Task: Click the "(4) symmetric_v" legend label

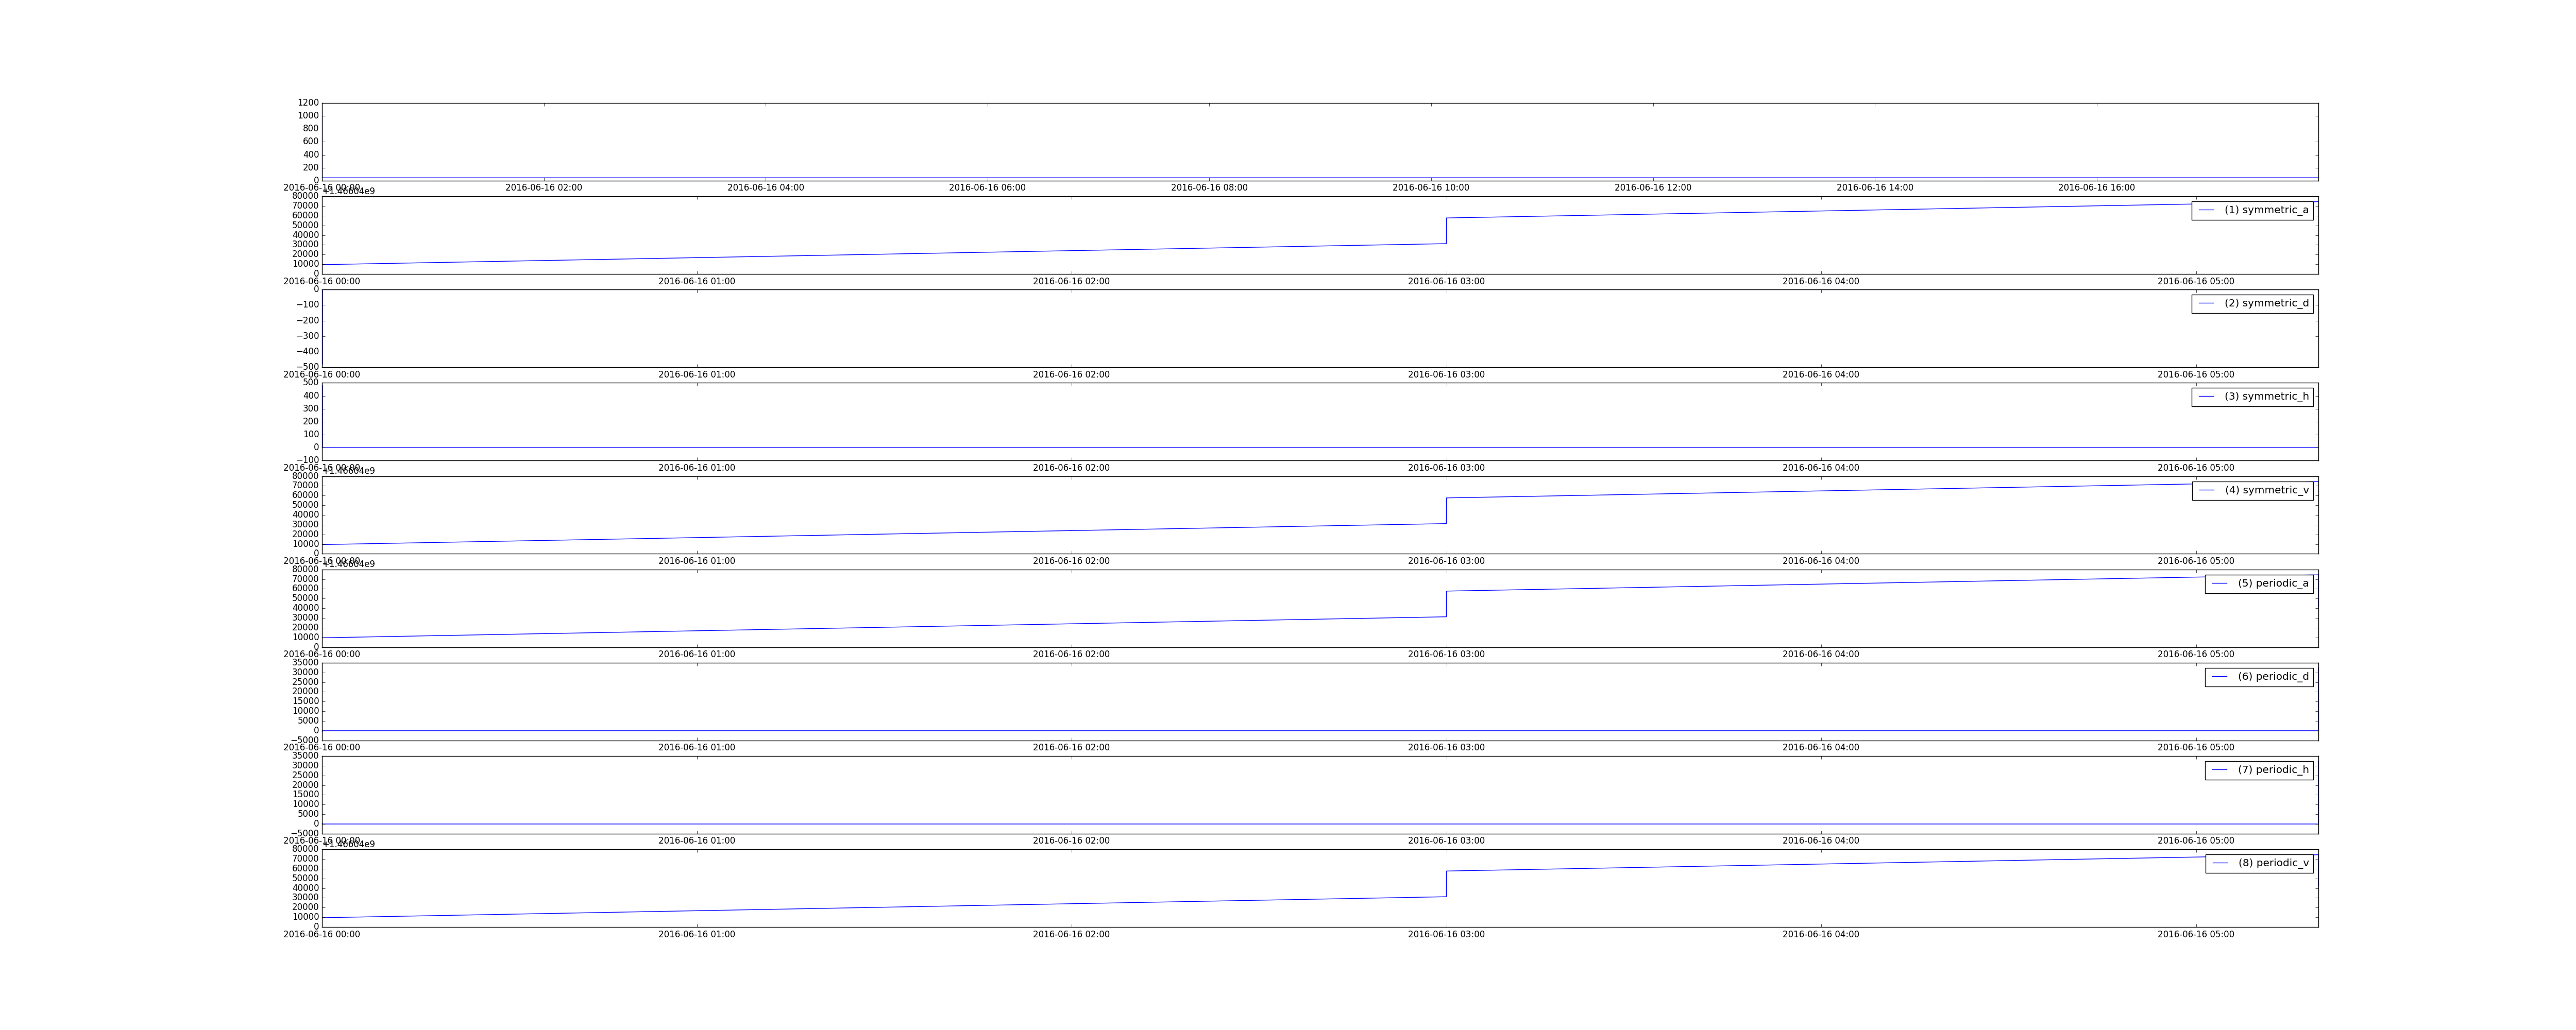Action: pos(2266,490)
